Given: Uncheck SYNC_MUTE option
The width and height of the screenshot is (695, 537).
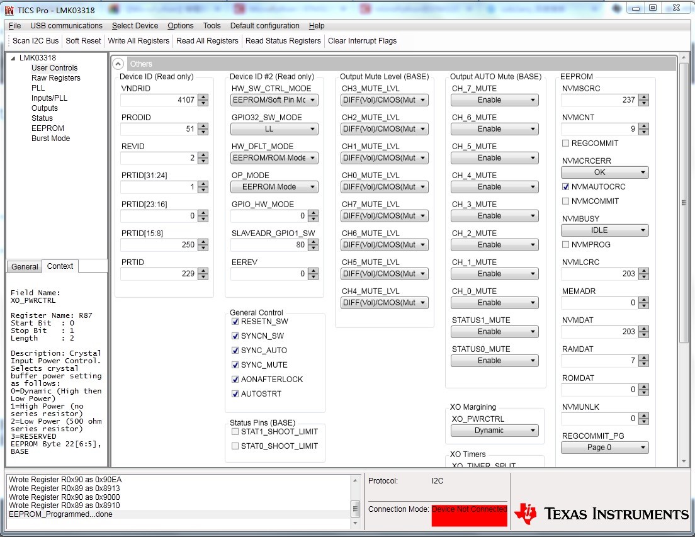Looking at the screenshot, I should 235,365.
